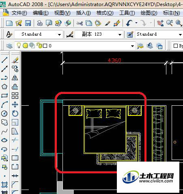Image resolution: width=183 pixels, height=194 pixels.
Task: Restore the previous layer
Action: (x=150, y=46)
